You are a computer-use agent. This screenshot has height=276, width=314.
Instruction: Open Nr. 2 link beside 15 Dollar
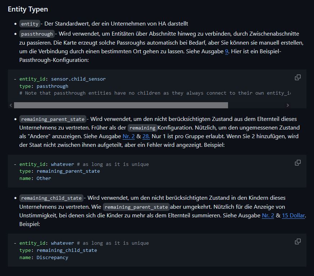268,215
